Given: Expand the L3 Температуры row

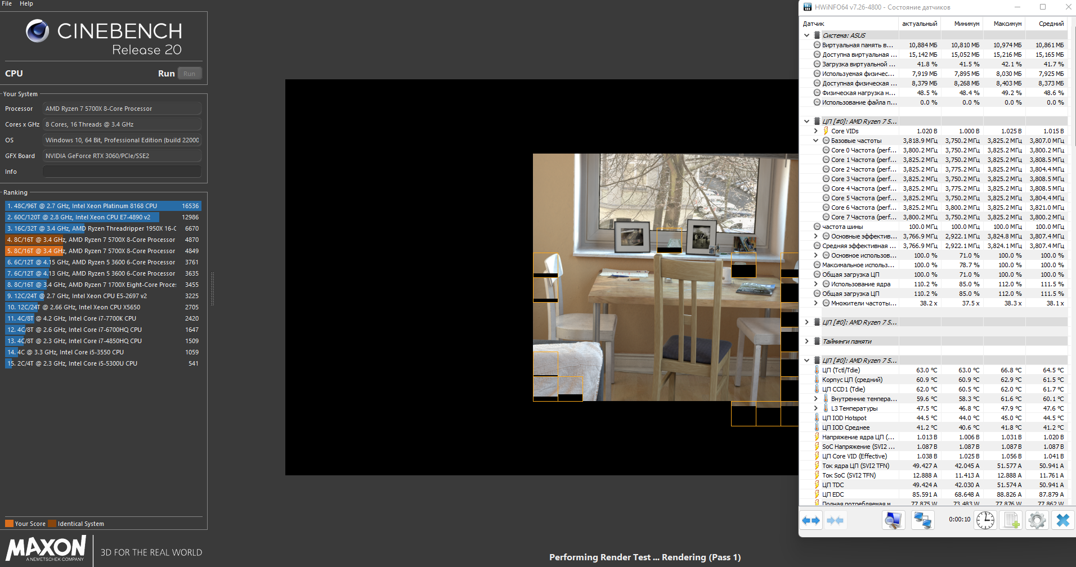Looking at the screenshot, I should 815,408.
